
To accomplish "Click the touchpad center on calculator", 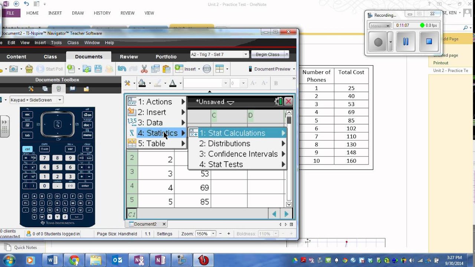I will click(x=58, y=125).
